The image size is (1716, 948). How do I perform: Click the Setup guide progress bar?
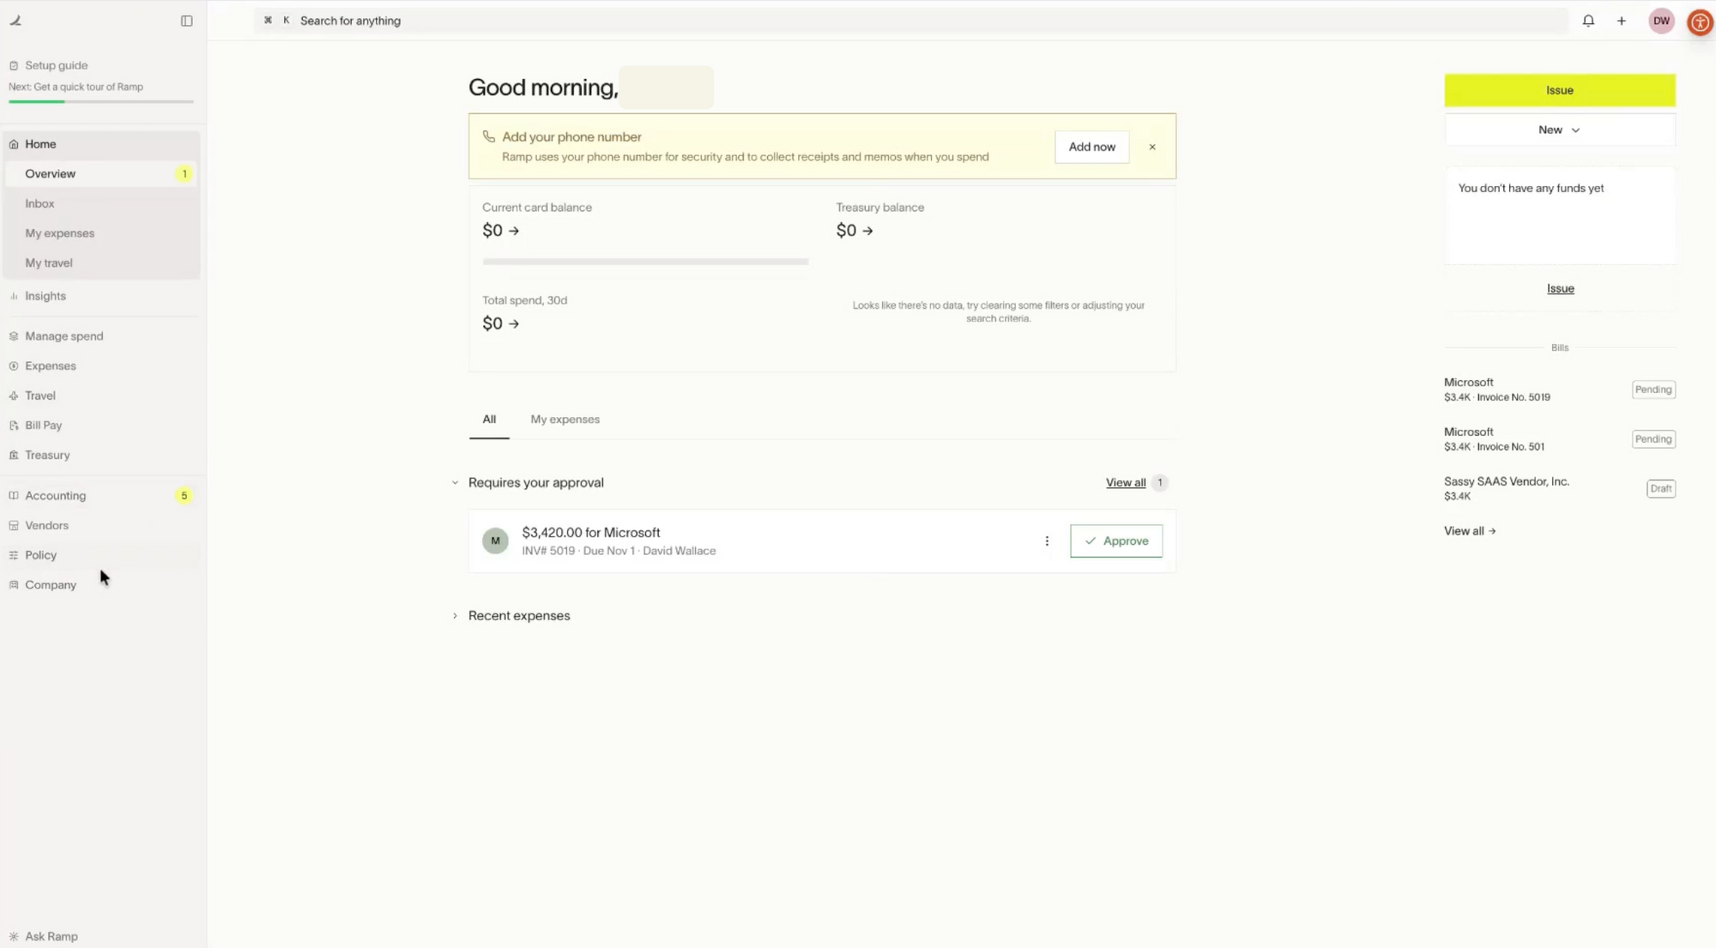[x=101, y=101]
